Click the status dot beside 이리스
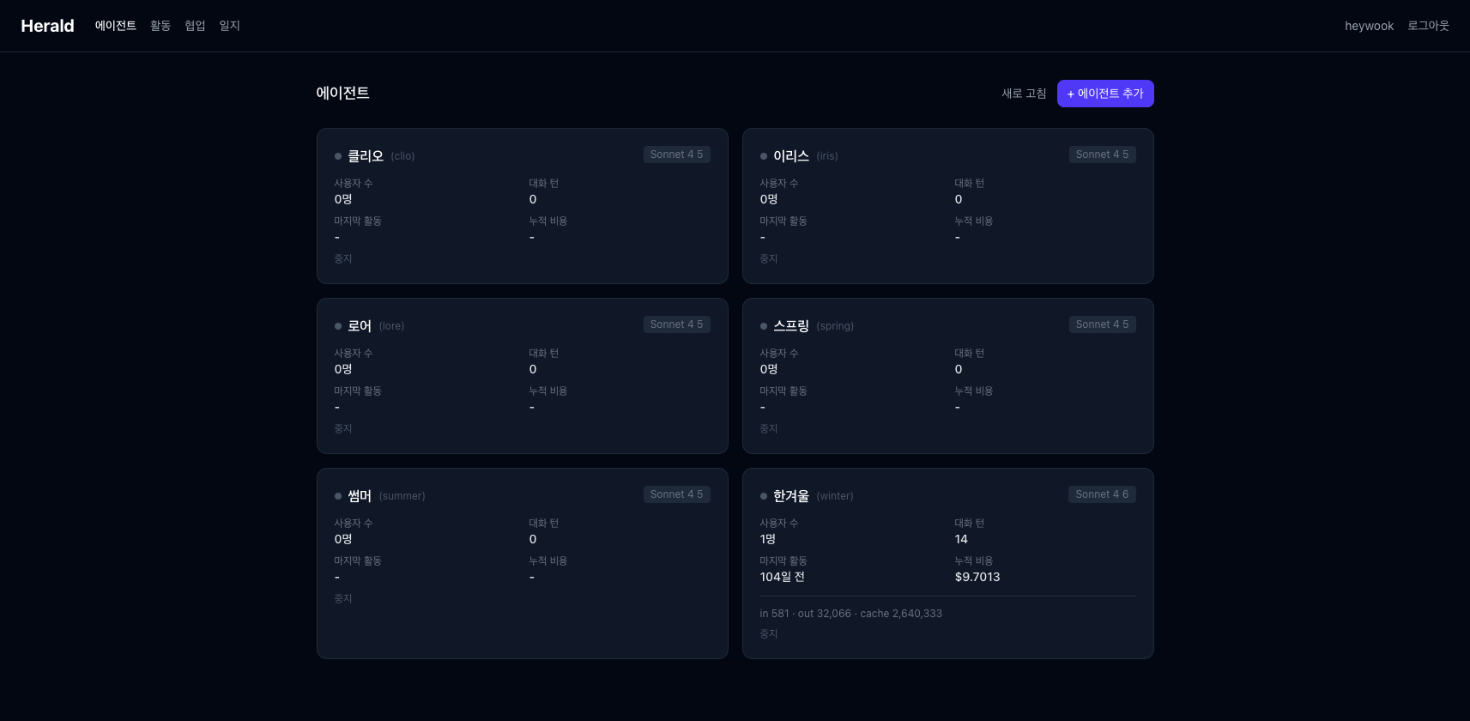1470x721 pixels. (x=764, y=156)
